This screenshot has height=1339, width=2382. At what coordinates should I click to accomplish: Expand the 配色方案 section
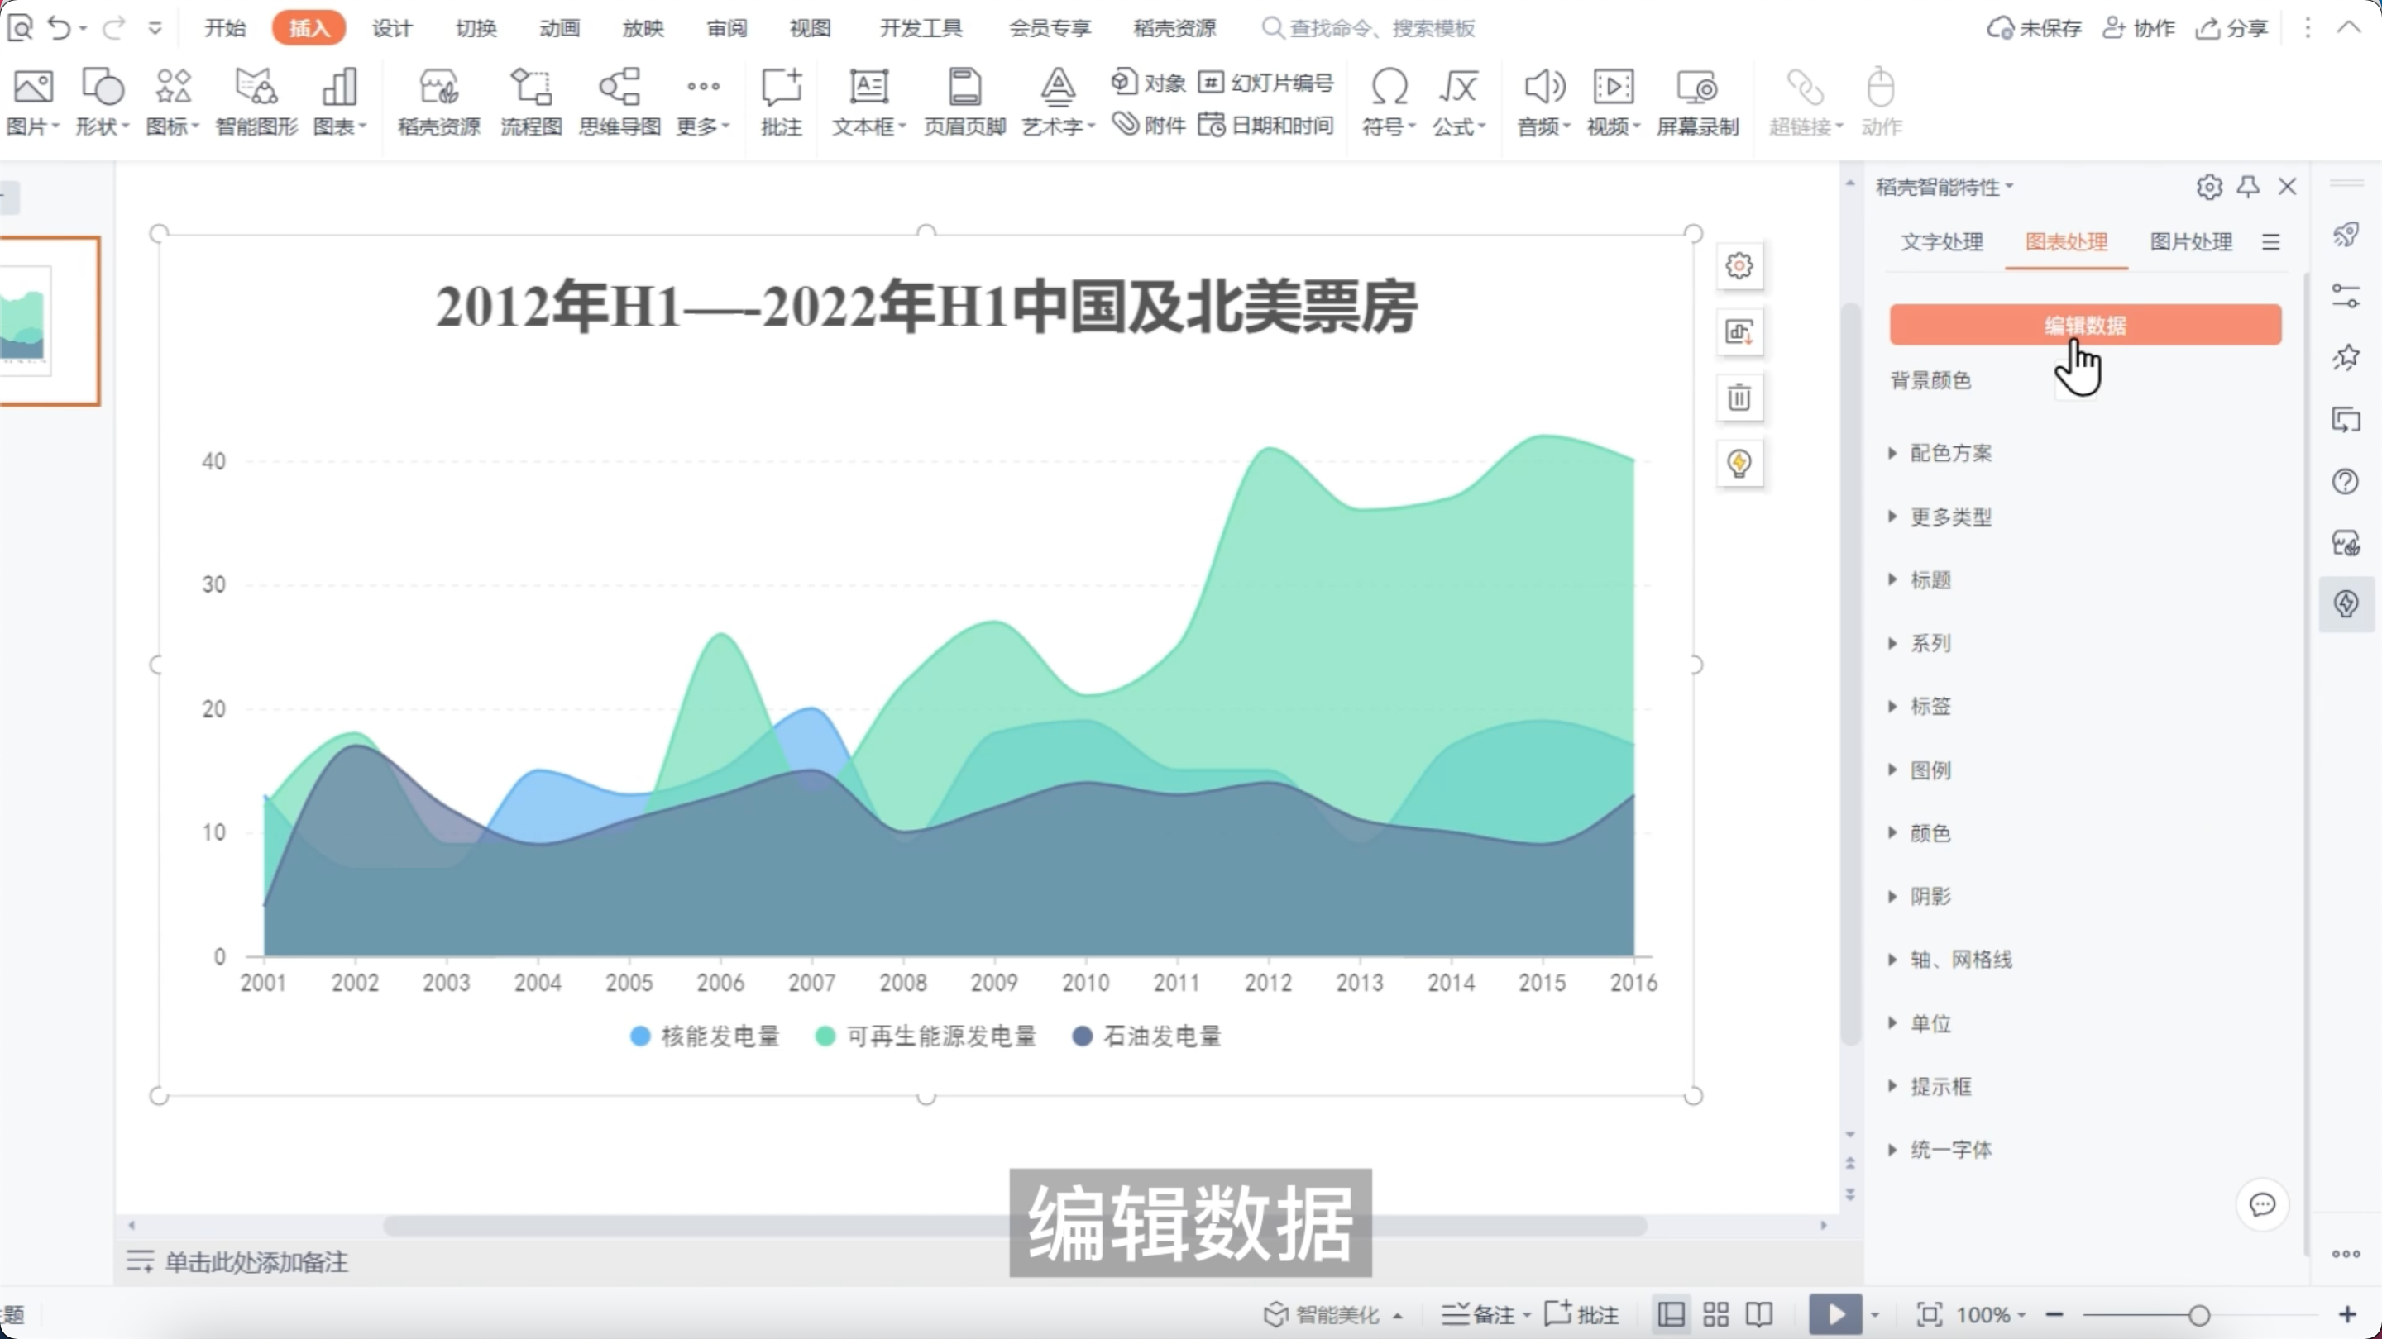1941,453
